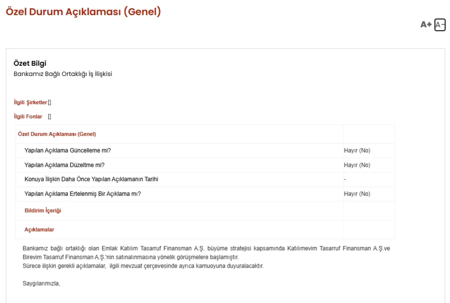Select Hayır (No) value for Güncelleme row
The height and width of the screenshot is (303, 450).
(x=357, y=151)
